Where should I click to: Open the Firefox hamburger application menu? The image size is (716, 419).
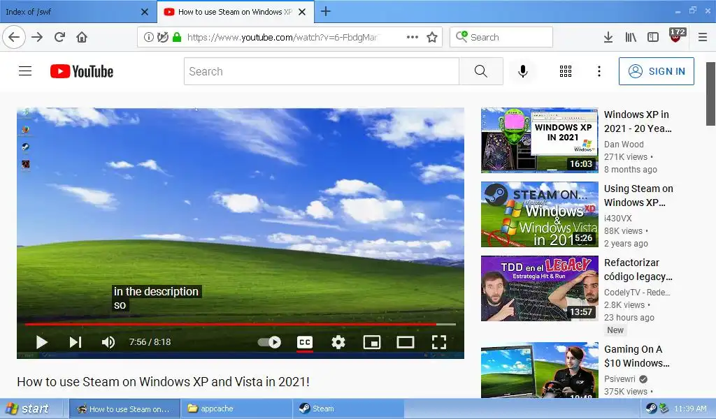click(703, 37)
